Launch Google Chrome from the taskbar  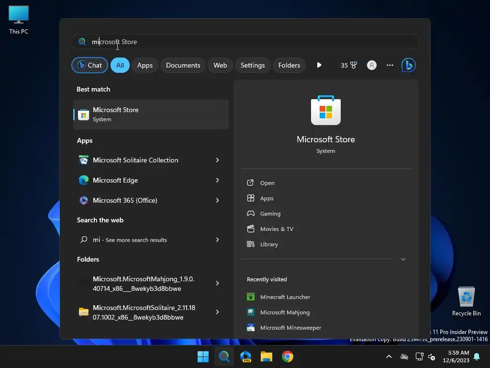tap(288, 356)
